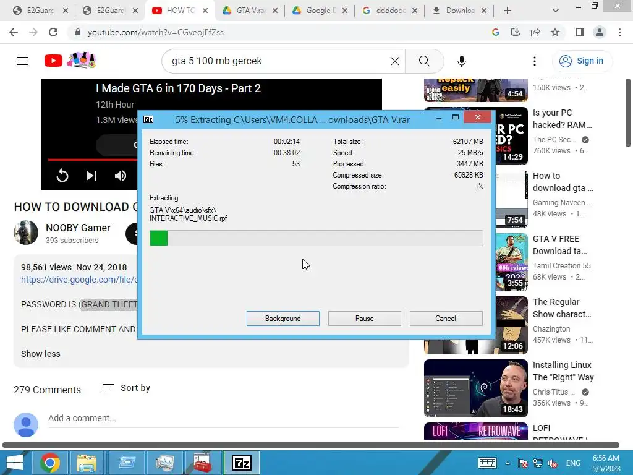
Task: Switch to GTA V.rar Drive tab
Action: (x=250, y=11)
